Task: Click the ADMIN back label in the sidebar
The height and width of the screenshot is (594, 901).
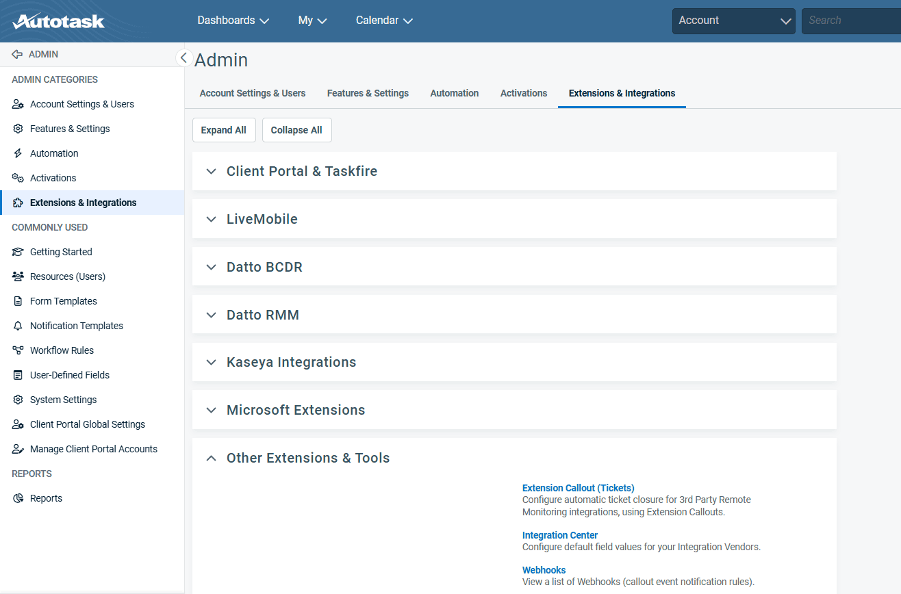Action: point(43,54)
